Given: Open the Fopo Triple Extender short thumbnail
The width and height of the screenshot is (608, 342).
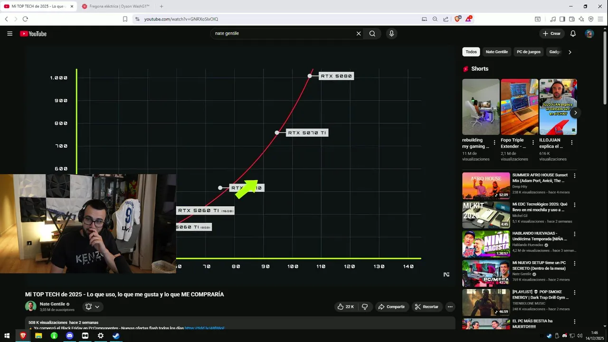Looking at the screenshot, I should [x=519, y=107].
